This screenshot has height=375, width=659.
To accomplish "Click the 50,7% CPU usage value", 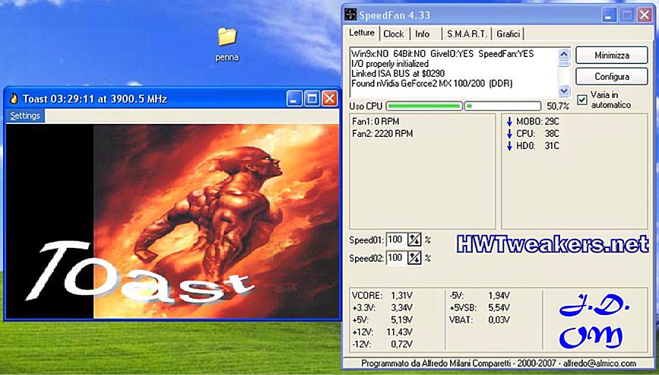I will (x=558, y=106).
